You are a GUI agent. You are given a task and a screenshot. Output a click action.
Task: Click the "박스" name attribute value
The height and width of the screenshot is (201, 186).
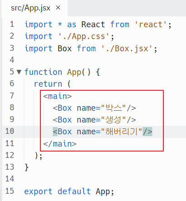coord(113,108)
